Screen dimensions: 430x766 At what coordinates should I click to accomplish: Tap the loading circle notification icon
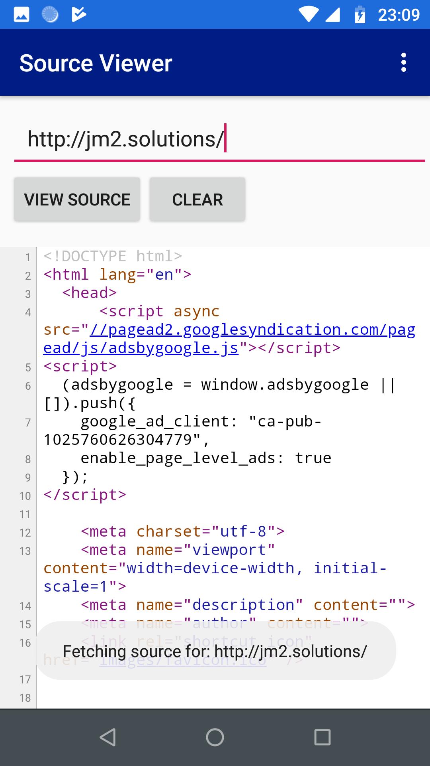[x=50, y=15]
